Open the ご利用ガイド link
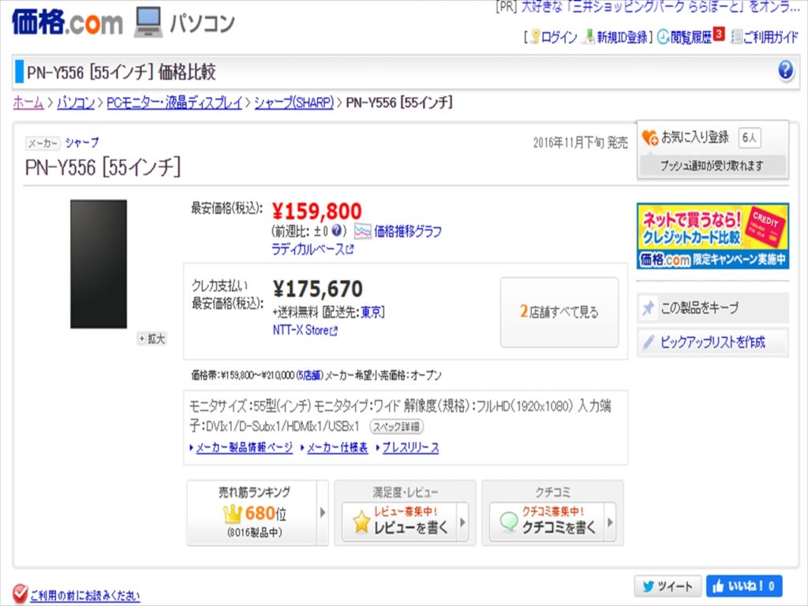The width and height of the screenshot is (808, 606). tap(770, 37)
